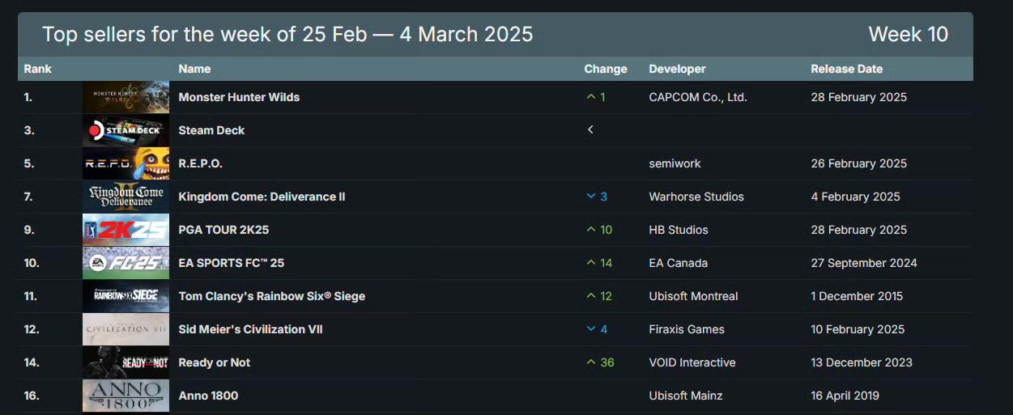Open Tom Clancy's Rainbow Six Siege link
Image resolution: width=1013 pixels, height=415 pixels.
[x=271, y=296]
